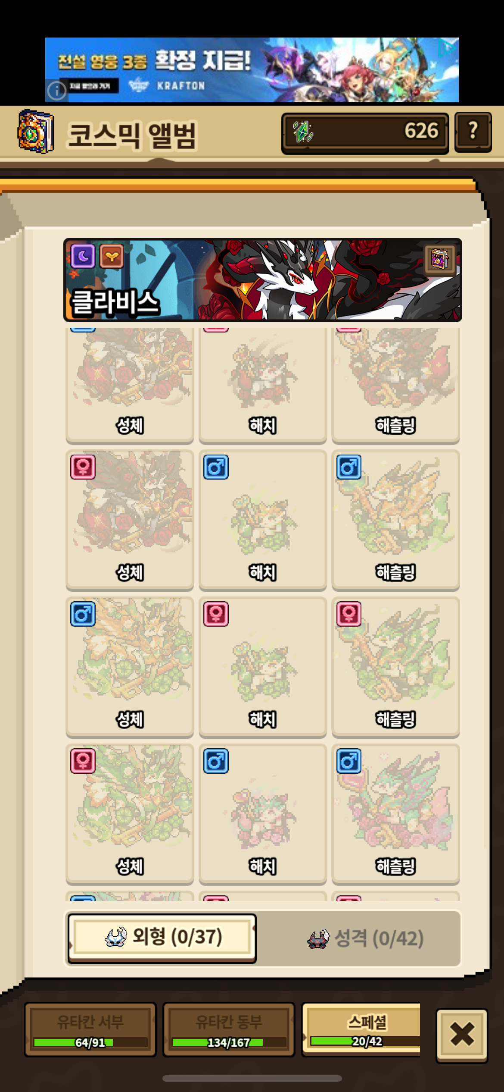Select the pink male 해츨링 dragon card
This screenshot has height=1092, width=504.
pyautogui.click(x=396, y=813)
